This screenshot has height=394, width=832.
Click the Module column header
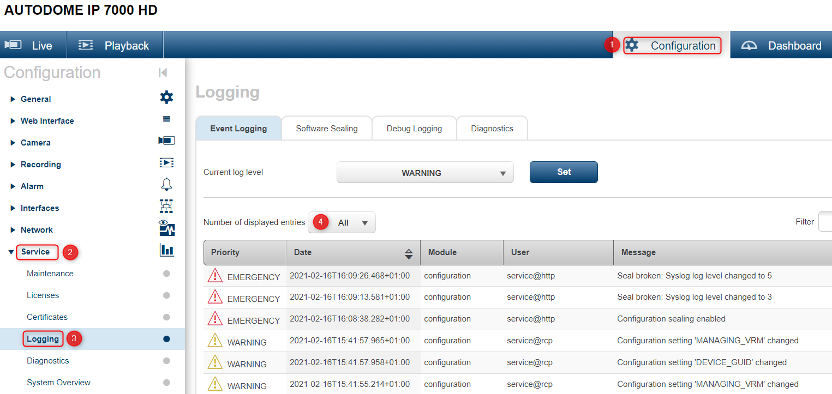[462, 252]
